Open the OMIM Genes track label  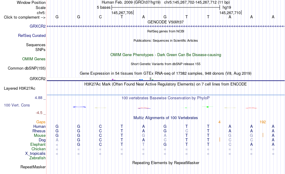point(34,59)
